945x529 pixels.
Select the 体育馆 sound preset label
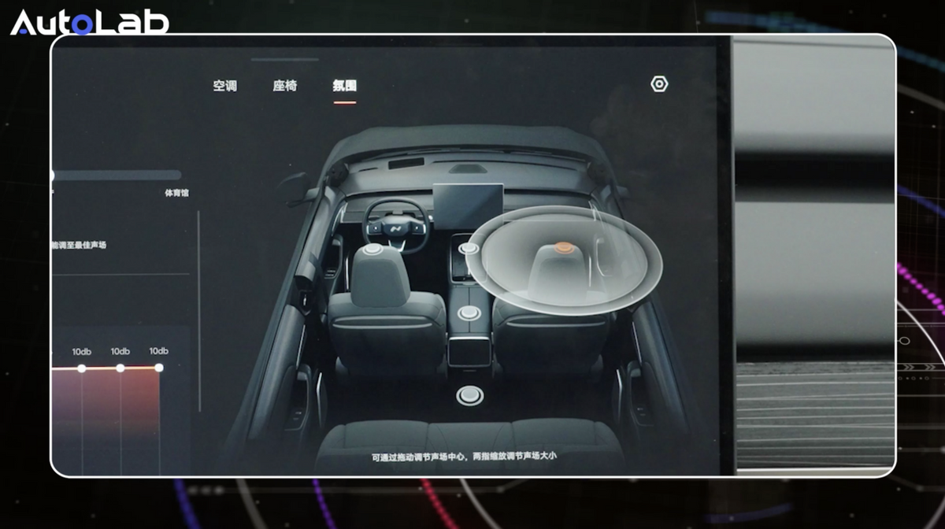click(x=176, y=193)
